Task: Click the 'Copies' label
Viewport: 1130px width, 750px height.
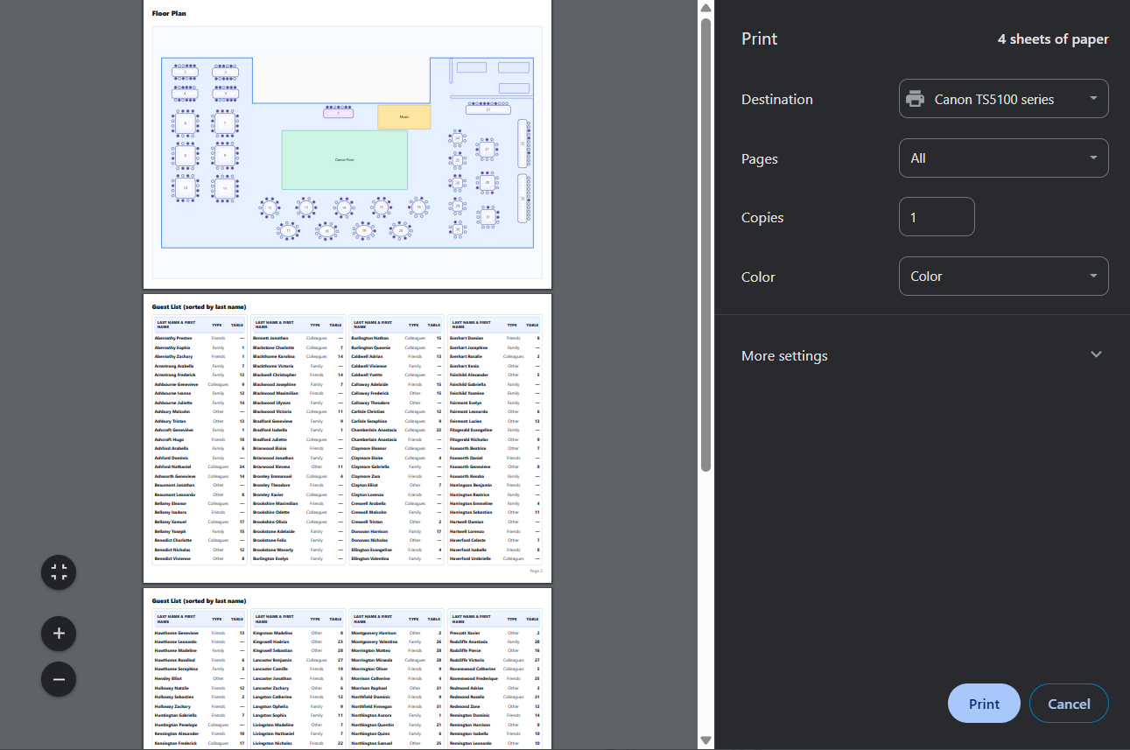Action: click(762, 218)
